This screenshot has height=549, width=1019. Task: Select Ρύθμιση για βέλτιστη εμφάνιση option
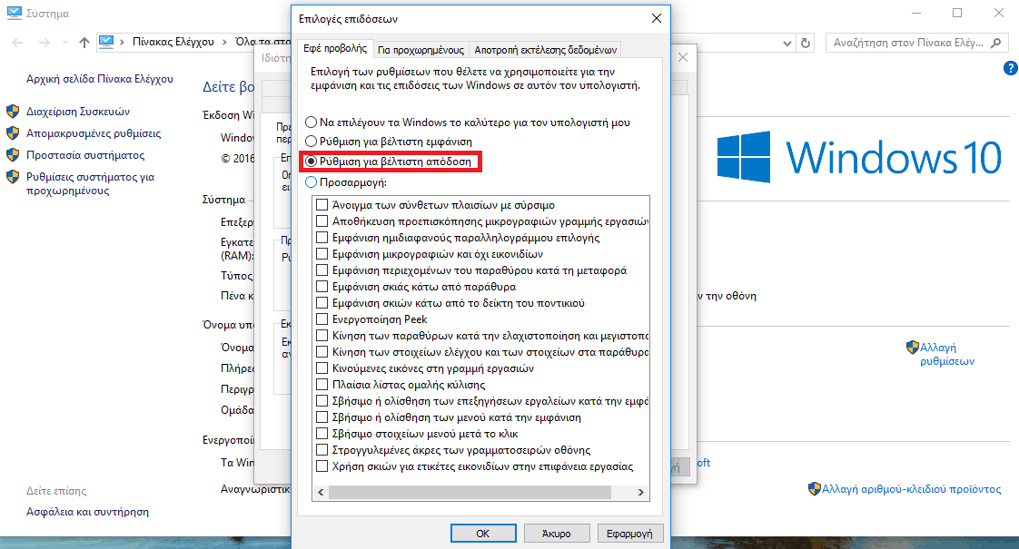[312, 141]
